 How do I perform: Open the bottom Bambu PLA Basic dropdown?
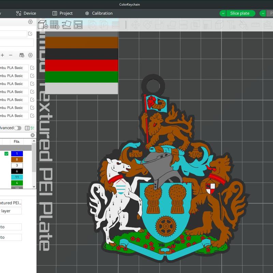click(x=14, y=116)
